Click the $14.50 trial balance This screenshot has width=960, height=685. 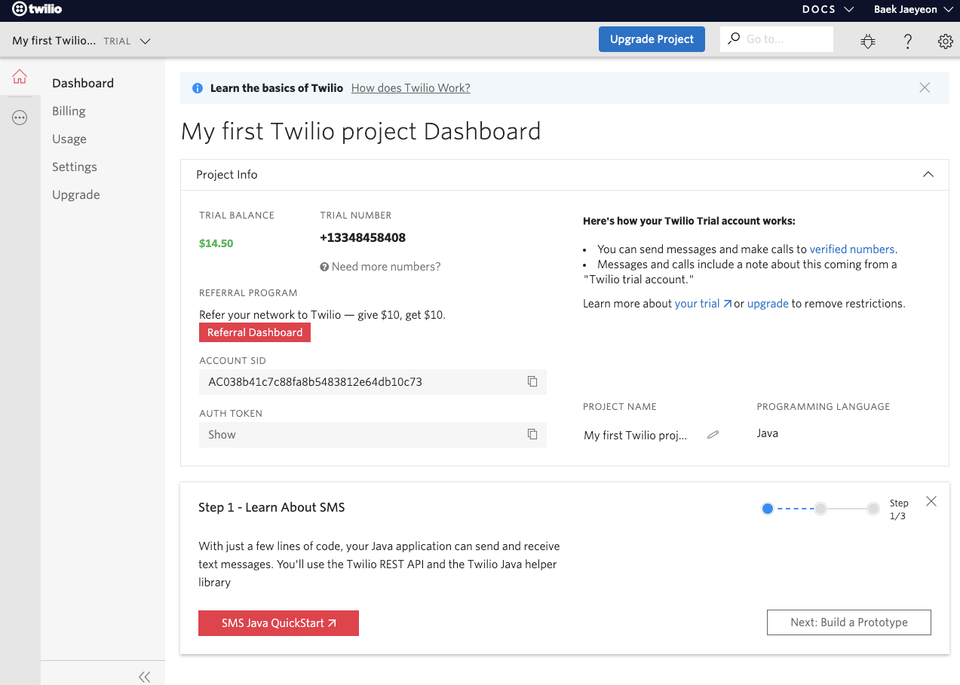point(216,243)
